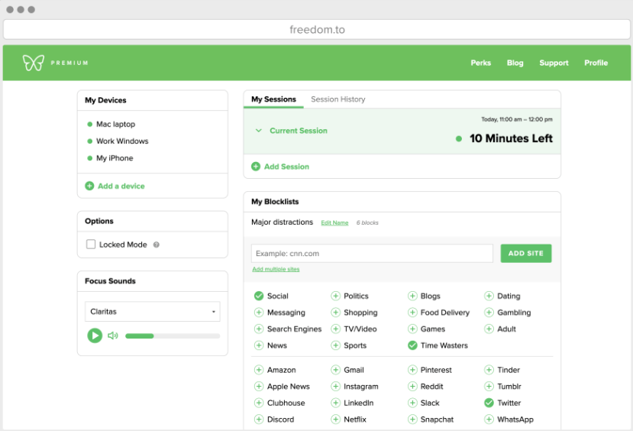
Task: Add Reddit to the blocklist
Action: (x=412, y=387)
